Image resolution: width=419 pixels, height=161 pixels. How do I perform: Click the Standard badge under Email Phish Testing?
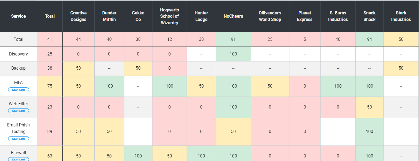point(18,139)
